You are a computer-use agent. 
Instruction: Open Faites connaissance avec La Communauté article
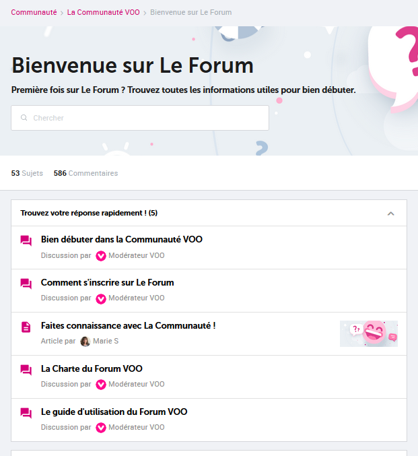click(128, 325)
